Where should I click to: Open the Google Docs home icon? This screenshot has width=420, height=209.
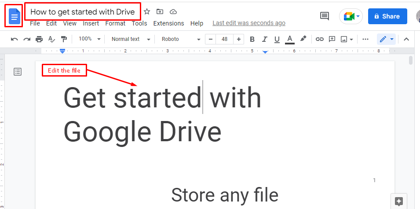[x=15, y=16]
